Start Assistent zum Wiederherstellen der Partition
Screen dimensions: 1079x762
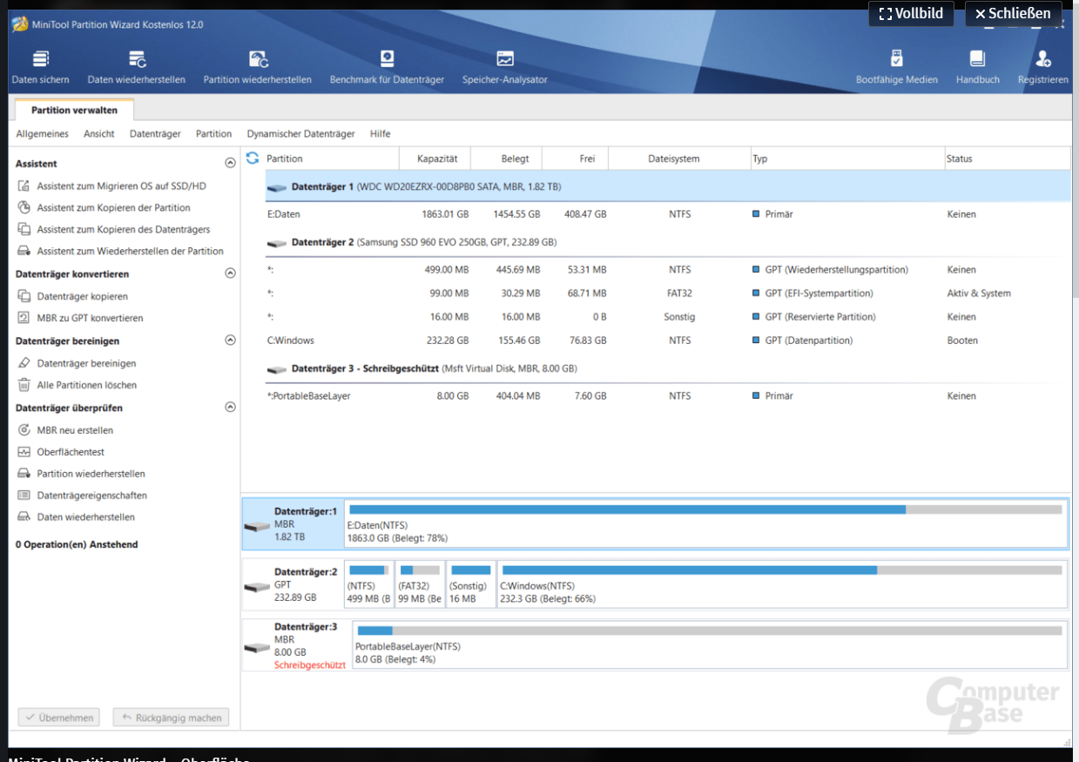[120, 252]
